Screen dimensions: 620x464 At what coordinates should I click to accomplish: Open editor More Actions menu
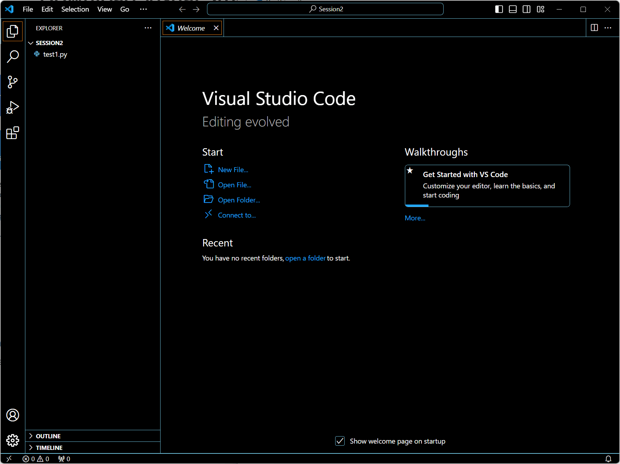608,28
